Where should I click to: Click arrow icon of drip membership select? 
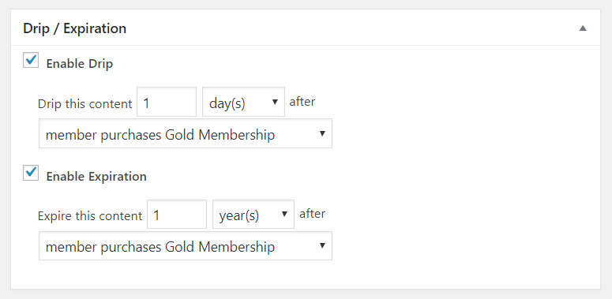click(322, 133)
